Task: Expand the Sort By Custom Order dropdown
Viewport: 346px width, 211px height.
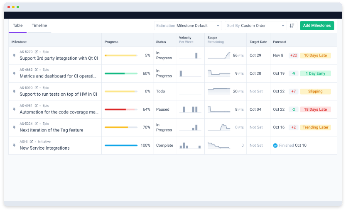Action: pyautogui.click(x=255, y=26)
